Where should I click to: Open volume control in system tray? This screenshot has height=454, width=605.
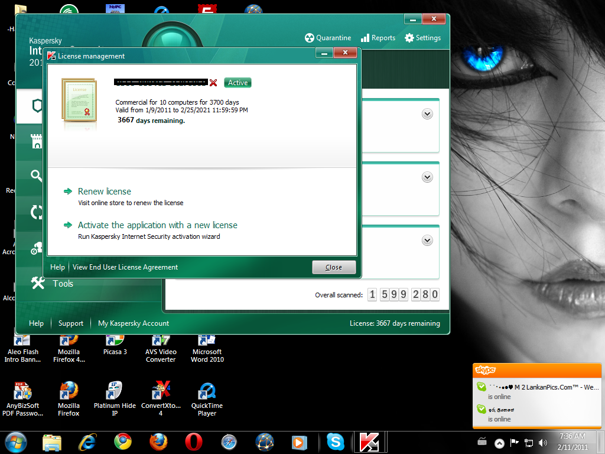[x=542, y=443]
